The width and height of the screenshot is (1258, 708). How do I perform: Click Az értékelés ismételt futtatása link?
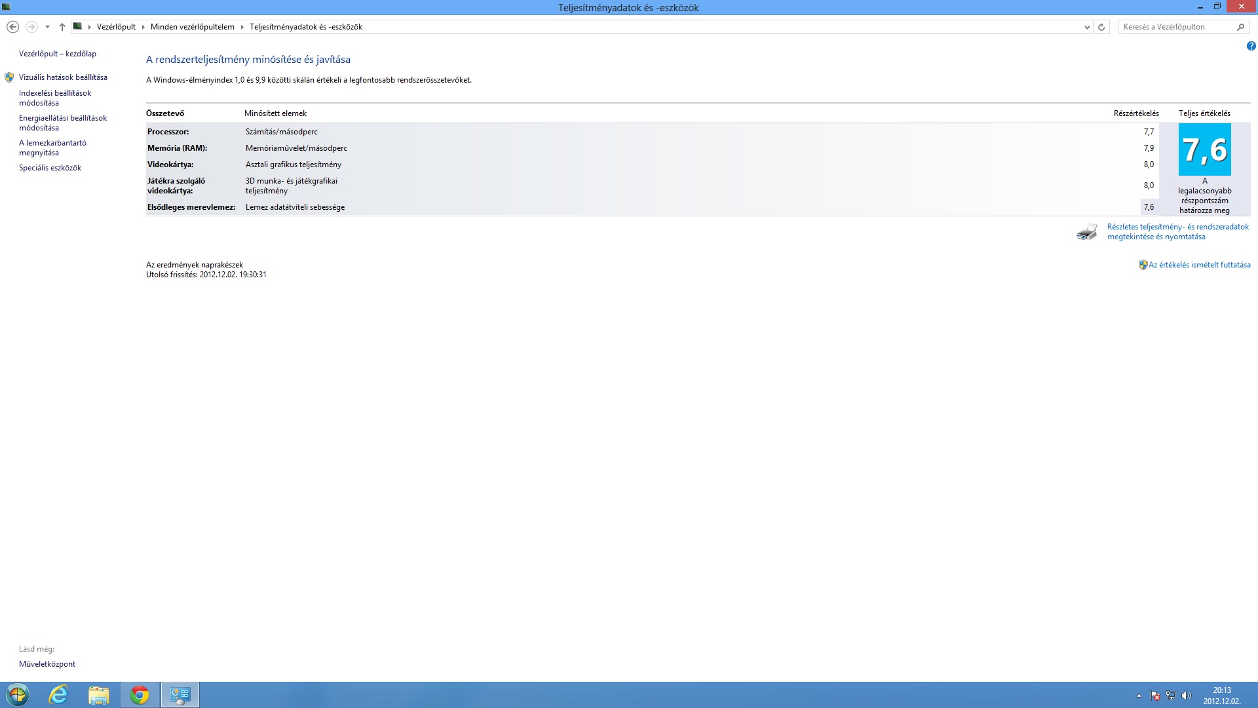[1199, 265]
